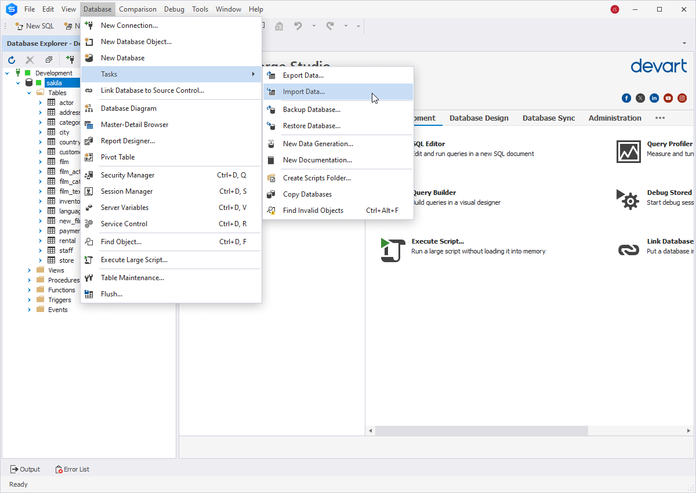Collapse all nodes in Database Explorer

(49, 59)
